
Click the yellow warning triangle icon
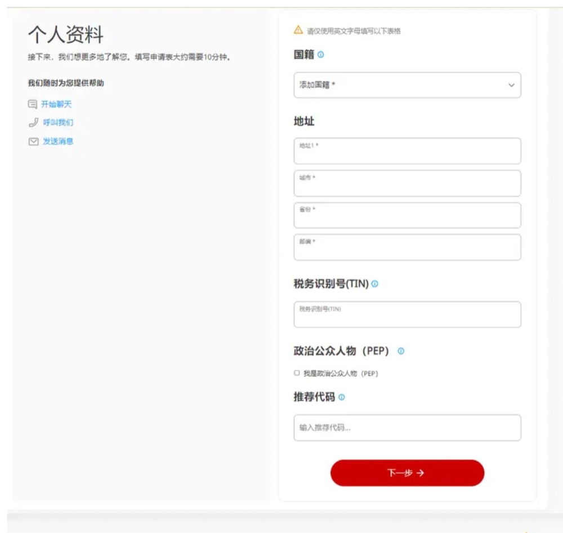click(298, 30)
